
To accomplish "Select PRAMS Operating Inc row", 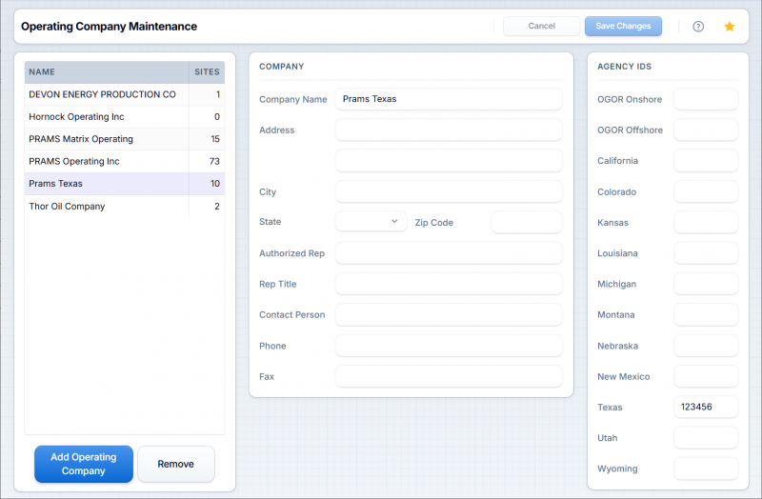I will coord(125,161).
